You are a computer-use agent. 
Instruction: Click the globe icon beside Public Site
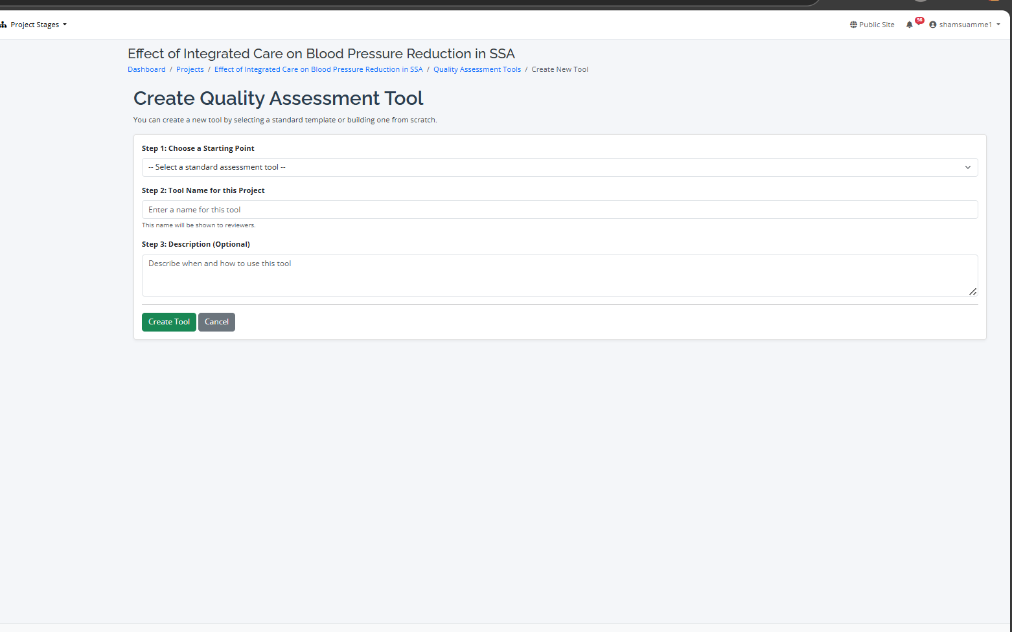853,25
